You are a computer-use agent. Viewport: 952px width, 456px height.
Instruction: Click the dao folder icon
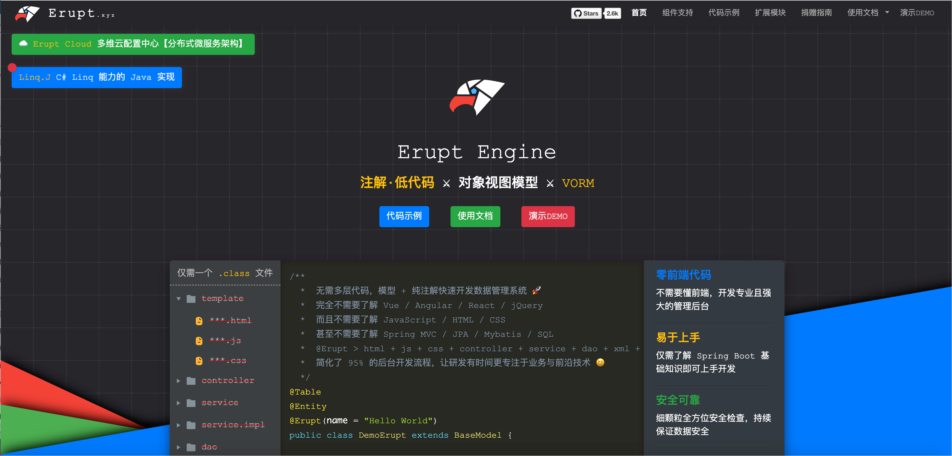(191, 447)
